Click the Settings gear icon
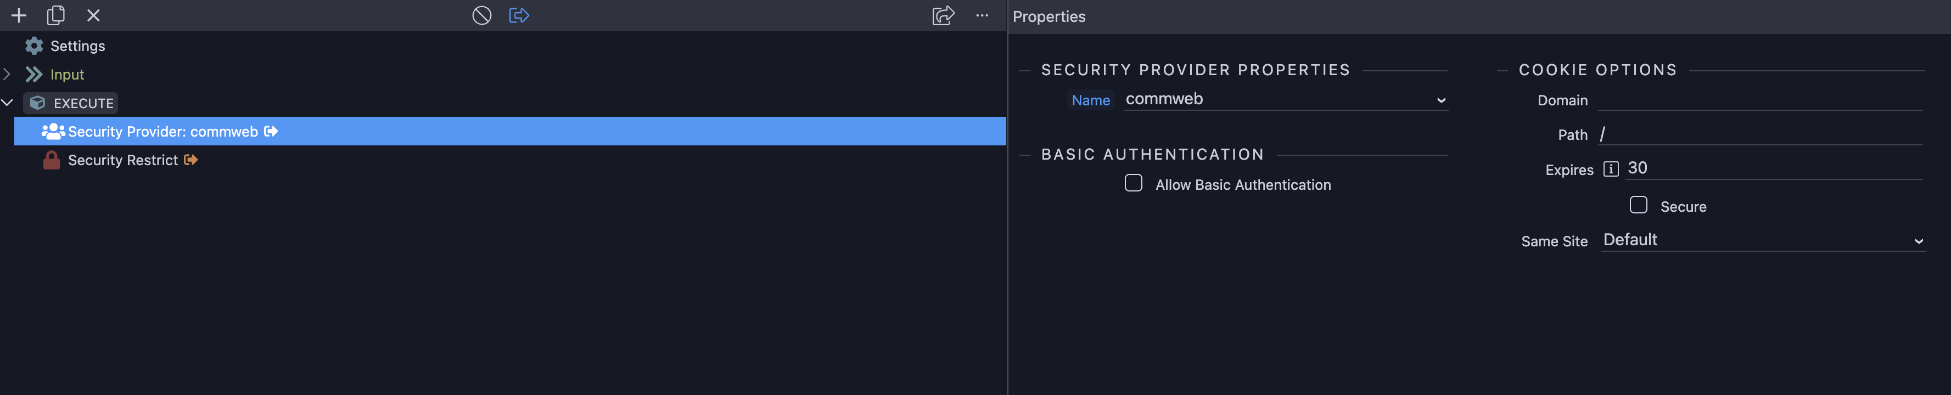The image size is (1951, 395). click(x=34, y=46)
